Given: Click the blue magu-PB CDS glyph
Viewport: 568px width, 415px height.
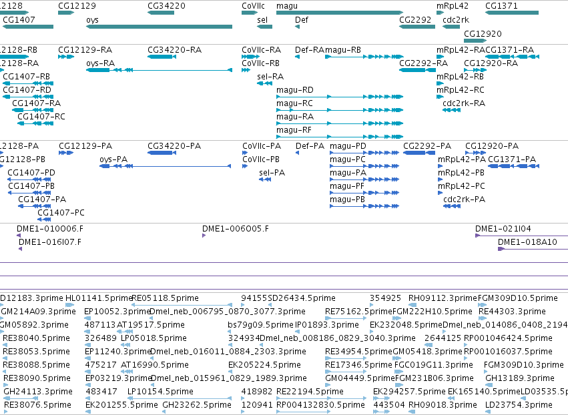Looking at the screenshot, I should tap(364, 206).
